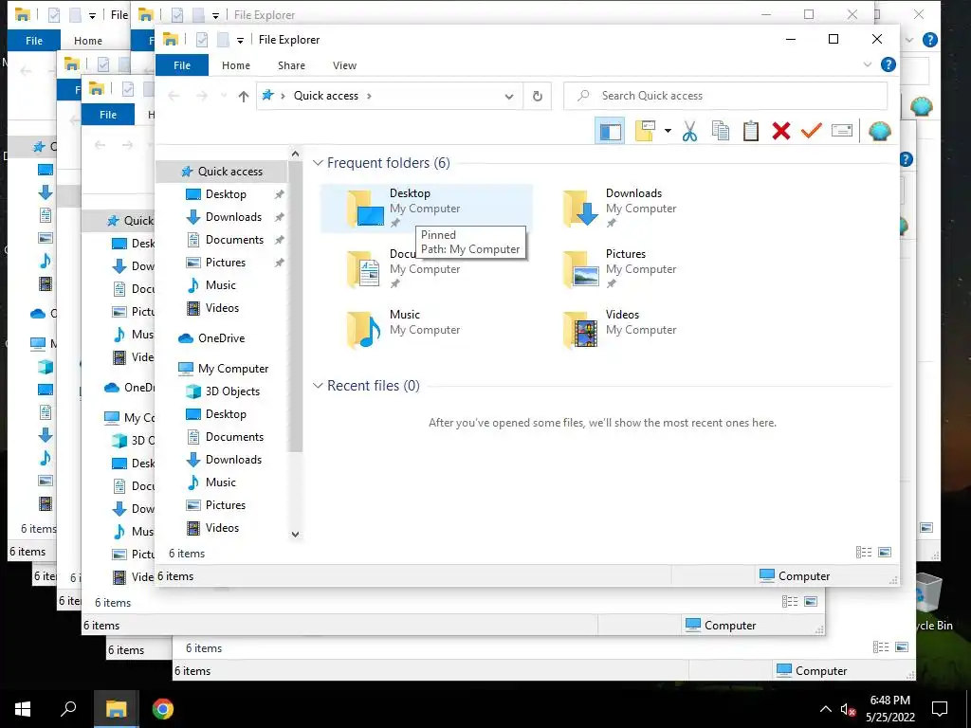Open Classic Shell settings shell icon in front window
Screen dimensions: 971x728
pyautogui.click(x=879, y=131)
